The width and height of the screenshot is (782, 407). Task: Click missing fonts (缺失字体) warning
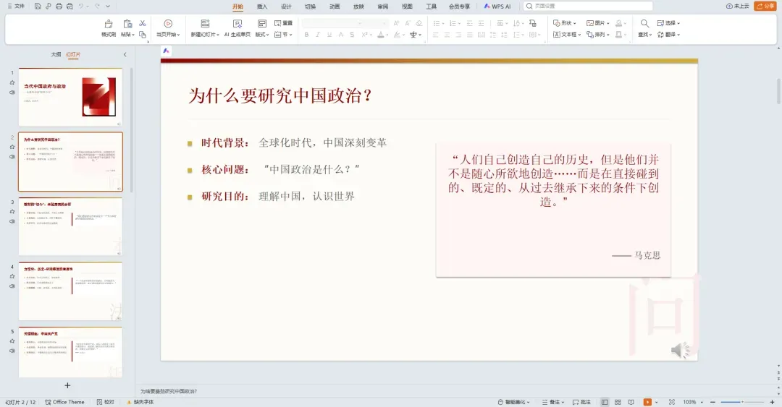(x=140, y=402)
